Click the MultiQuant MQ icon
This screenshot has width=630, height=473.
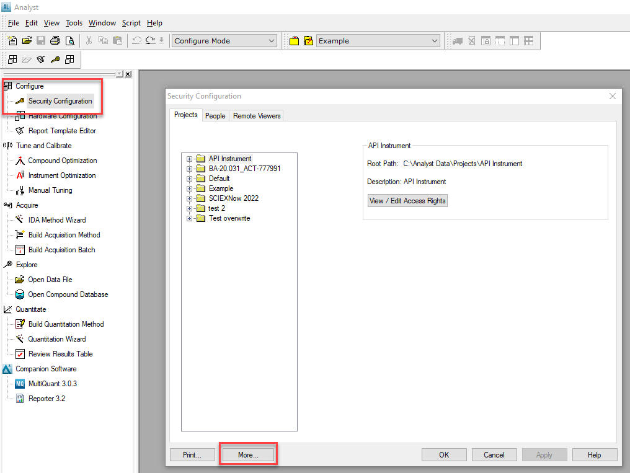click(x=20, y=384)
